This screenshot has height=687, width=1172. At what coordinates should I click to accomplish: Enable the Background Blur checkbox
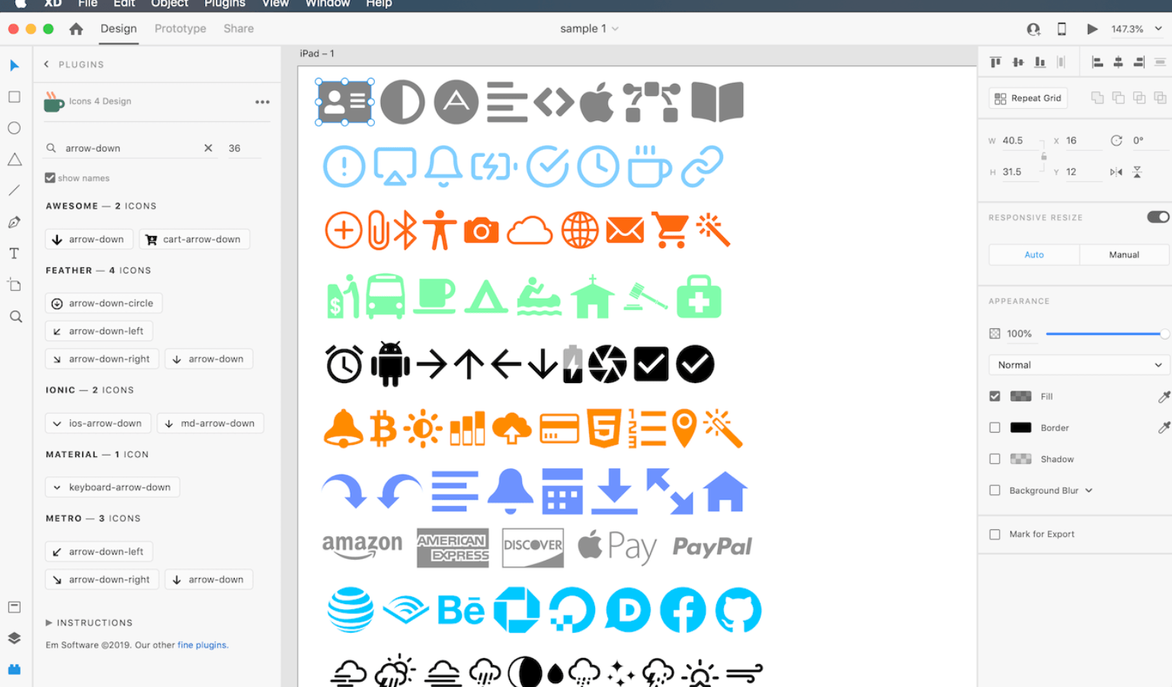tap(994, 490)
